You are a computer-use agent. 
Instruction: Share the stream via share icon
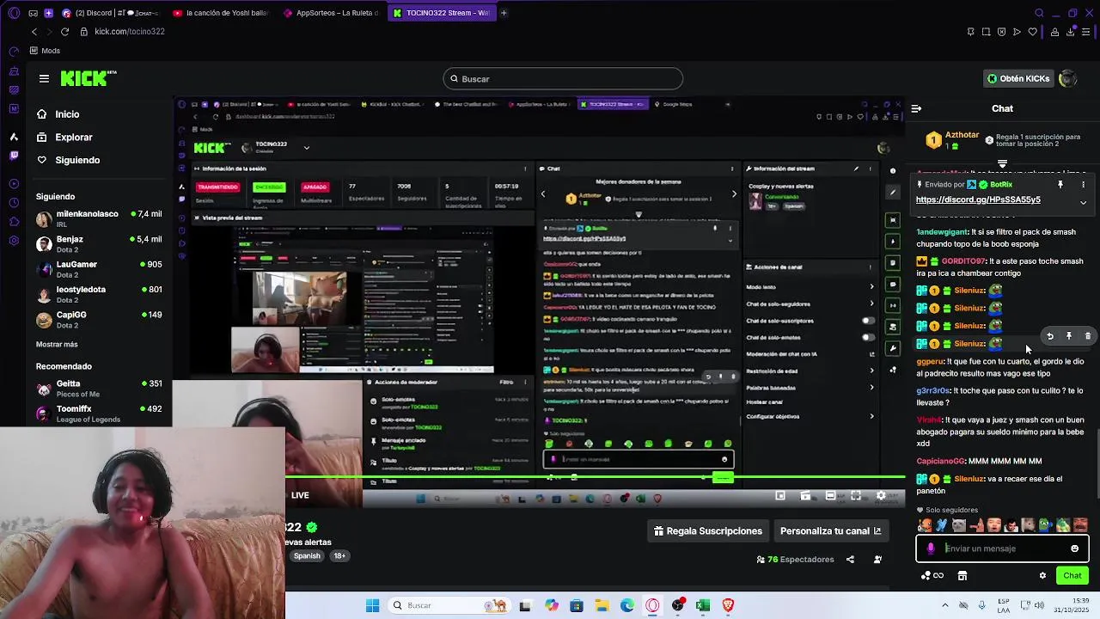(850, 560)
